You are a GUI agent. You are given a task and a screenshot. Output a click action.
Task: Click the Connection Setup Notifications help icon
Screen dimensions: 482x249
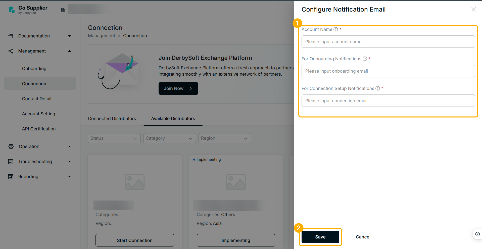pyautogui.click(x=377, y=88)
